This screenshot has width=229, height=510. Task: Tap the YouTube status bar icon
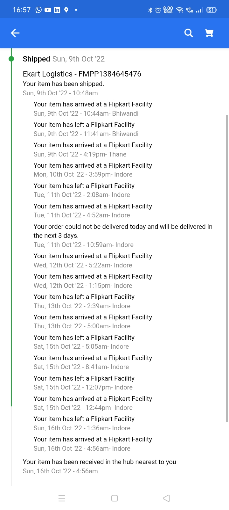tap(48, 10)
